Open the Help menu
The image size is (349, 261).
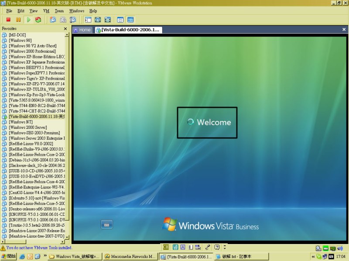[93, 11]
